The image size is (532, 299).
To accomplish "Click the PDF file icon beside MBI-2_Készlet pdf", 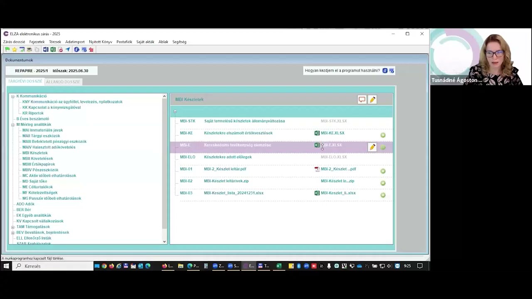I will click(x=317, y=169).
